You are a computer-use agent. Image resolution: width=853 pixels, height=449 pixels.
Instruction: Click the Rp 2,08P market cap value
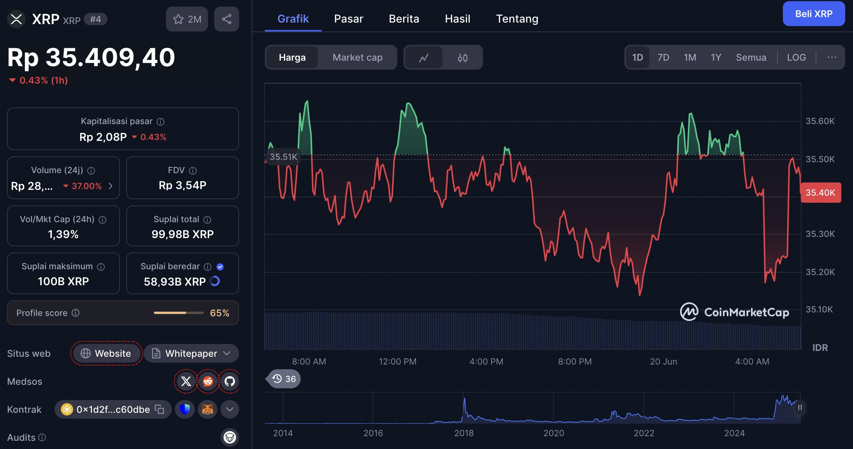point(103,137)
